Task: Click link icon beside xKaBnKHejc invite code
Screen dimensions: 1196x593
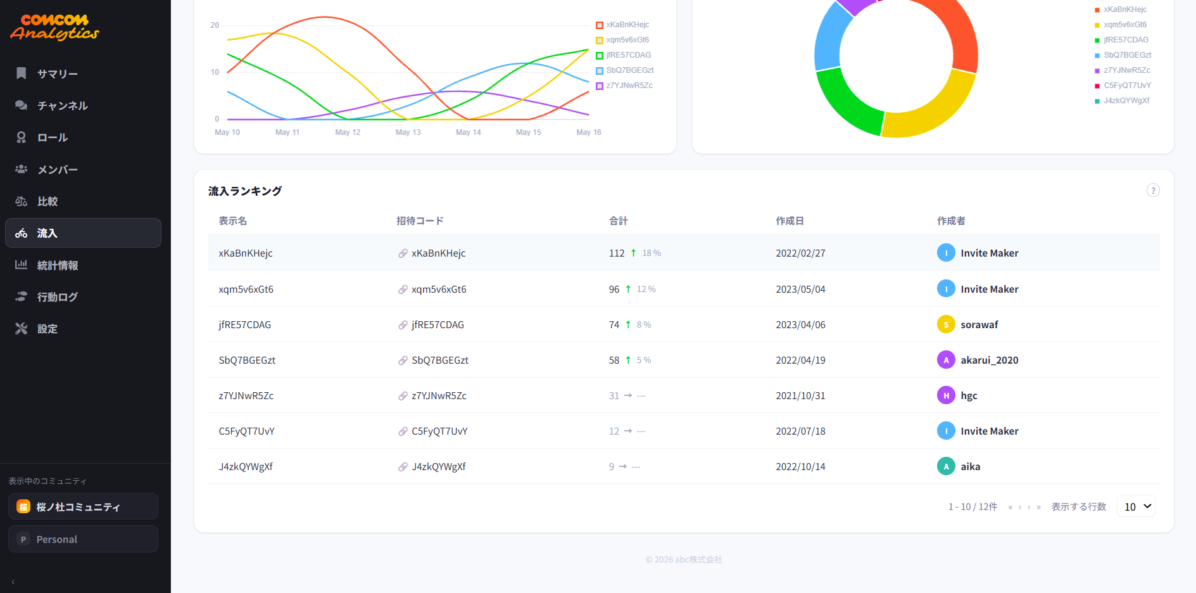Action: click(403, 253)
